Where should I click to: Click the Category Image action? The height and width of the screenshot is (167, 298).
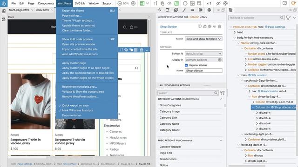click(x=169, y=111)
